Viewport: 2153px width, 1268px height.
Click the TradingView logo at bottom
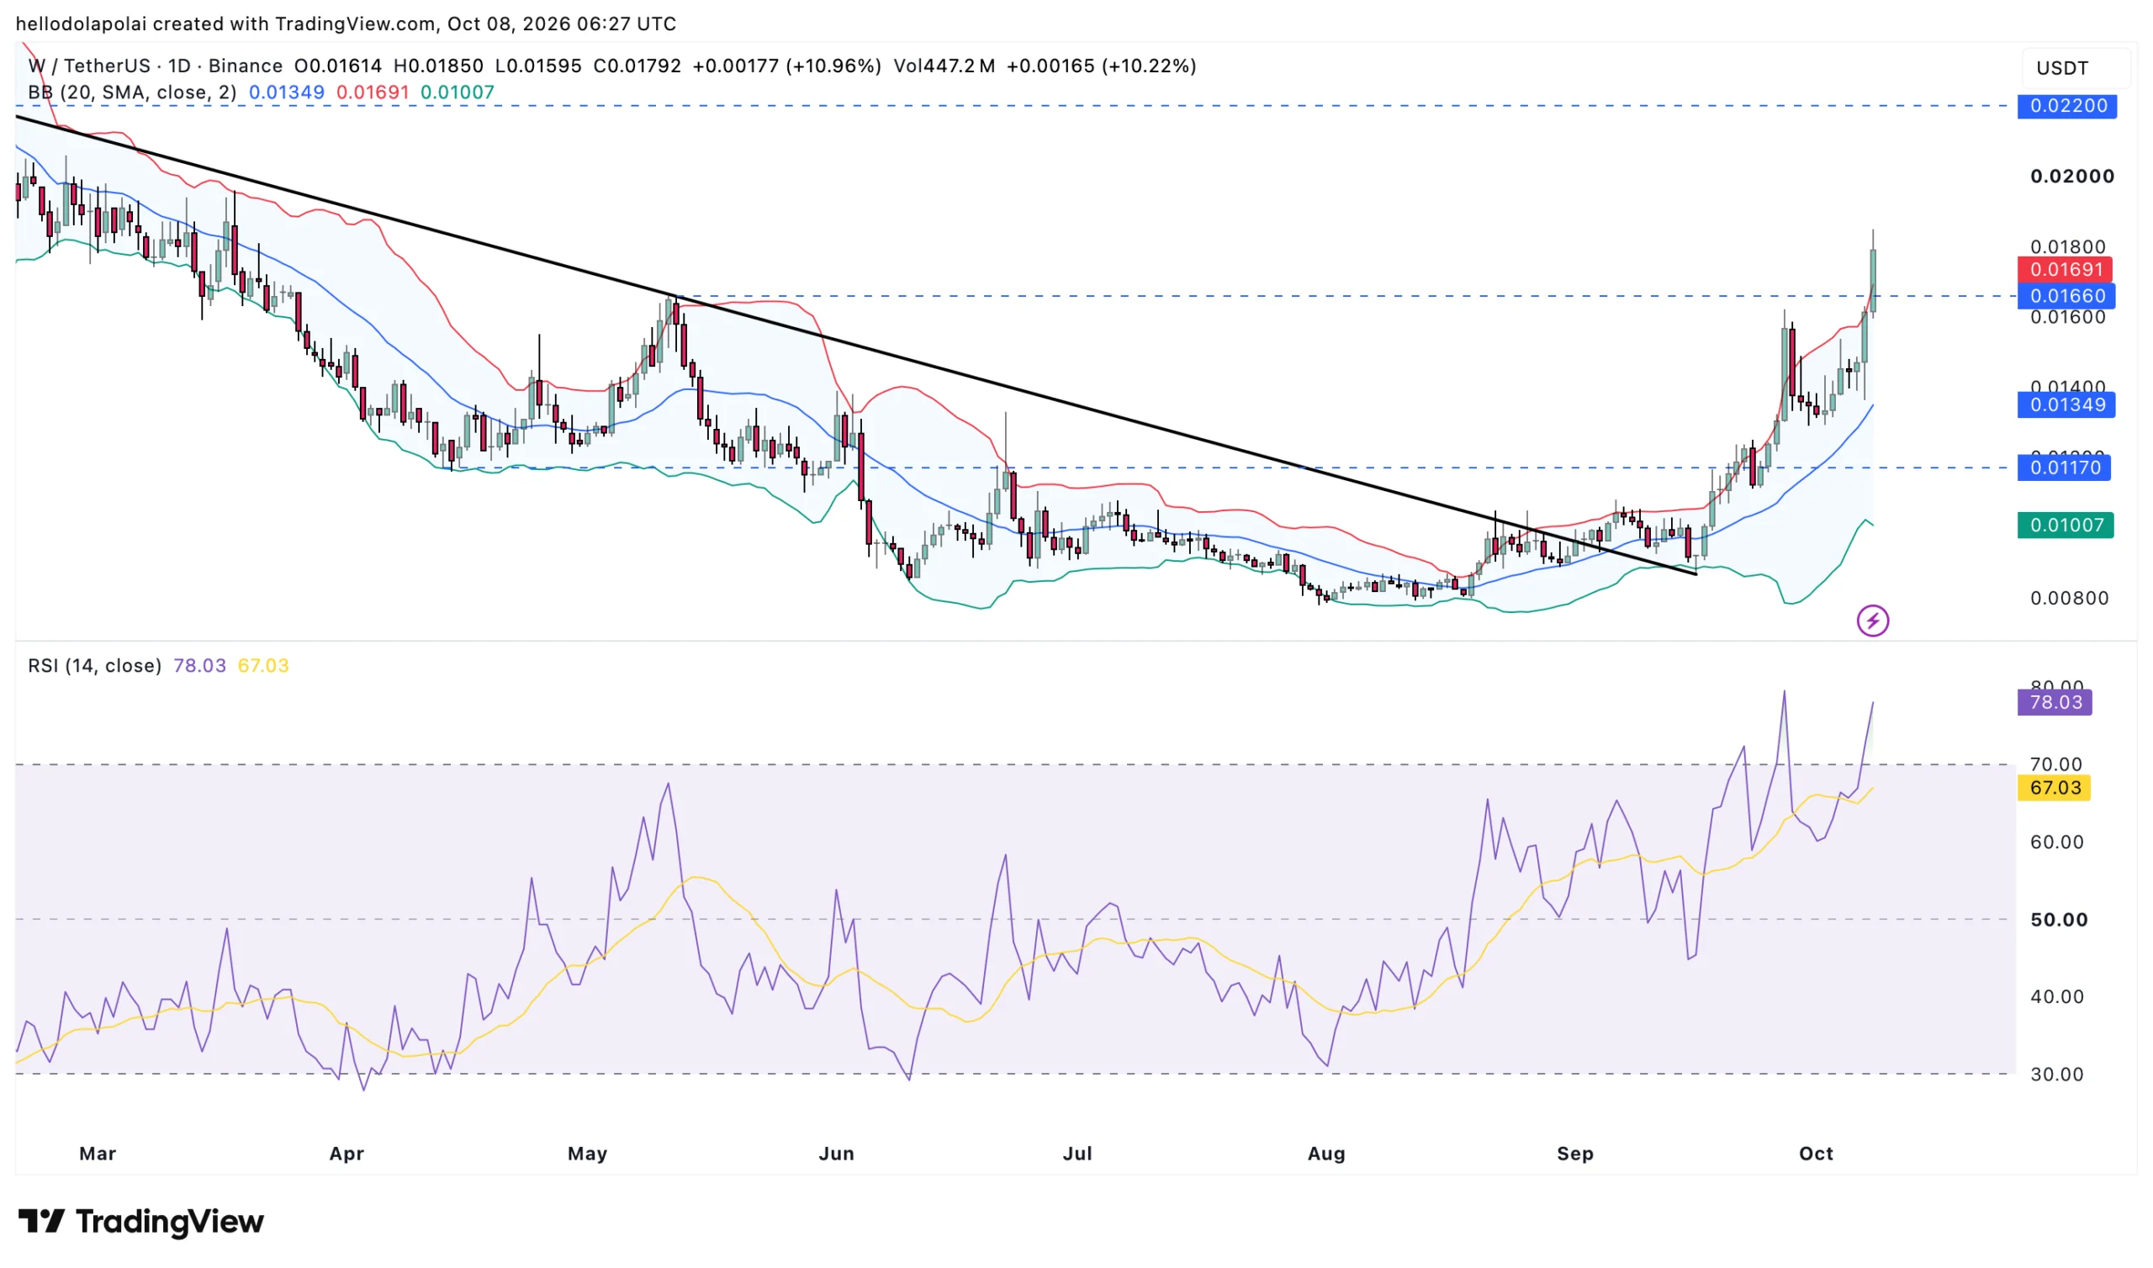pos(141,1221)
